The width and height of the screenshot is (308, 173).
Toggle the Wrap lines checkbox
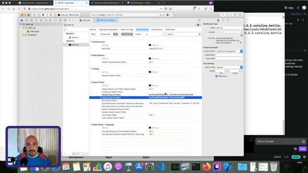[x=217, y=76]
